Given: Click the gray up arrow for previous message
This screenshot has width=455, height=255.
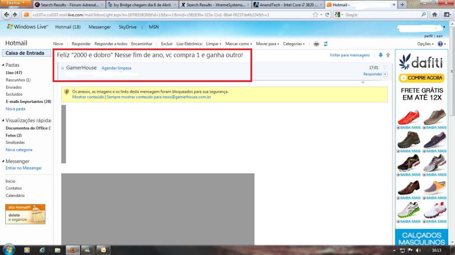Looking at the screenshot, I should click(388, 55).
